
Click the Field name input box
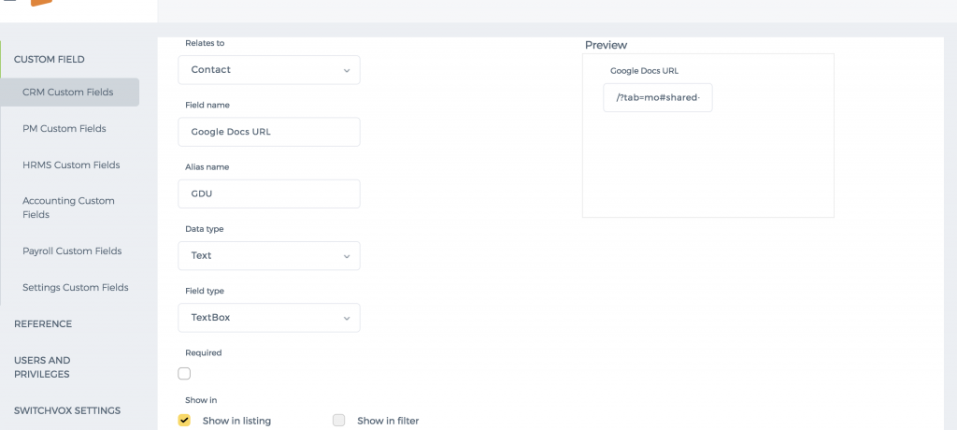269,132
